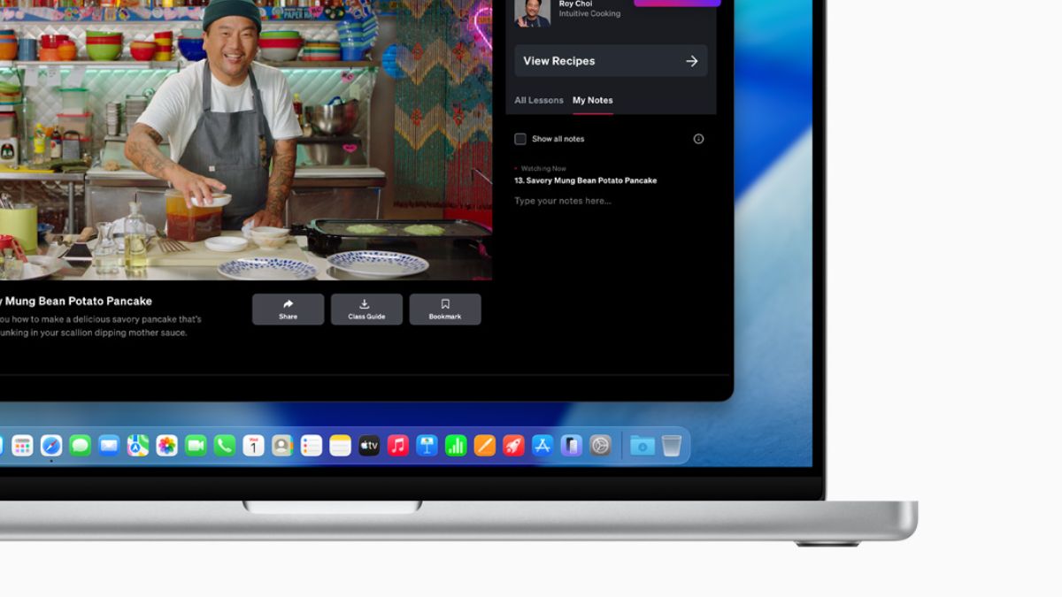Click the View Recipes button
The image size is (1062, 597).
pos(611,61)
